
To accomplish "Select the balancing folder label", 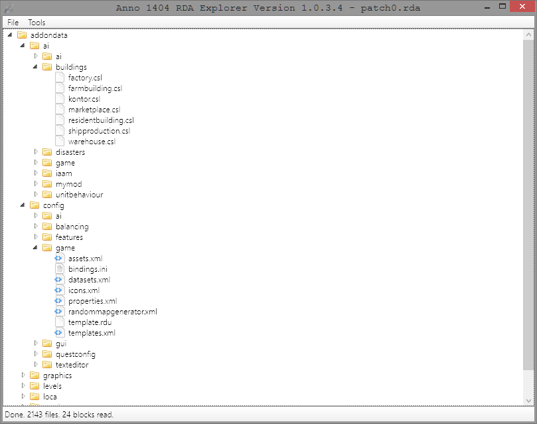I will coord(72,227).
